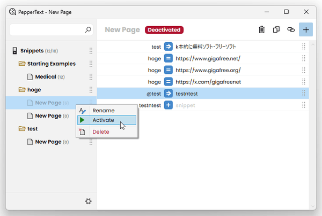Click the https://www.gigafree.org/ snippet text
This screenshot has width=322, height=216.
pyautogui.click(x=208, y=70)
